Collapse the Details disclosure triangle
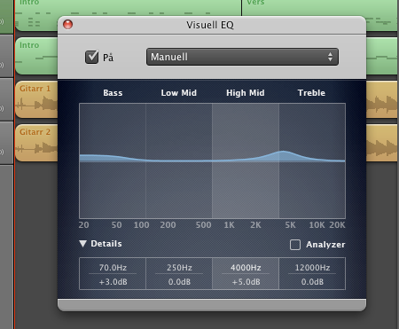 coord(83,244)
